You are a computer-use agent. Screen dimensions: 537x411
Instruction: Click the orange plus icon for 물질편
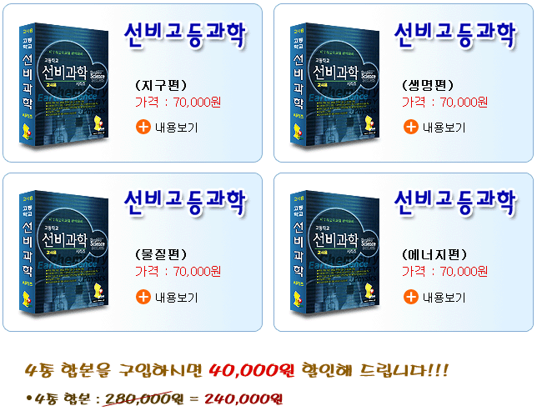pos(143,297)
